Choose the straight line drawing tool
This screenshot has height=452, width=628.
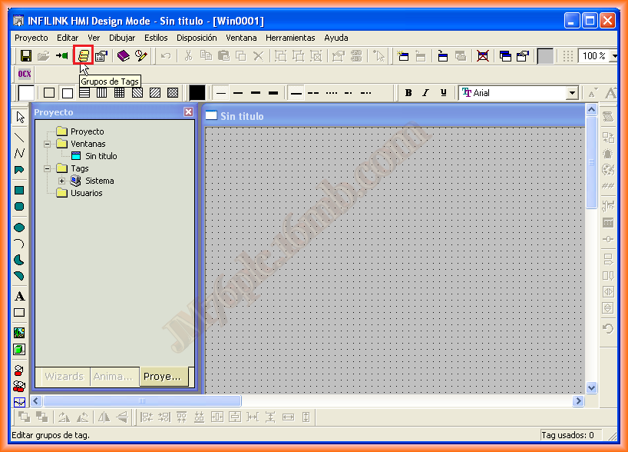[x=20, y=137]
